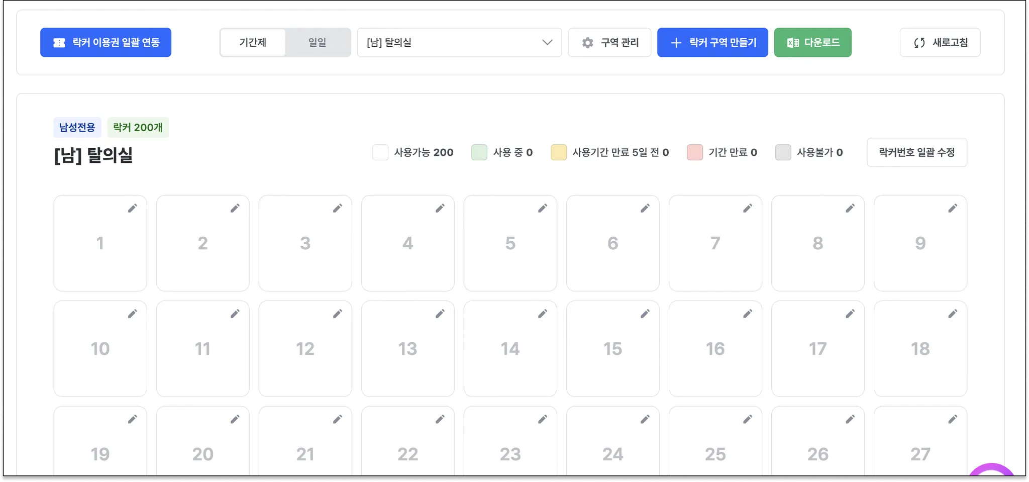Switch to the 기간제 toggle option

253,43
